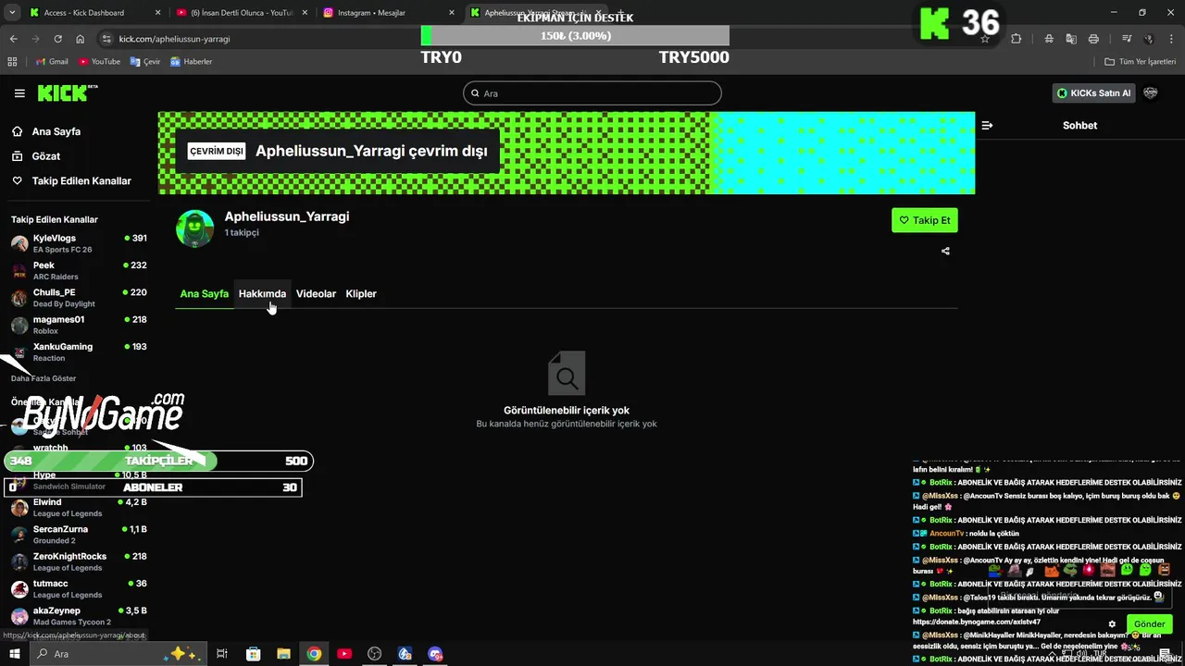
Task: Click the browser home icon
Action: 80,39
